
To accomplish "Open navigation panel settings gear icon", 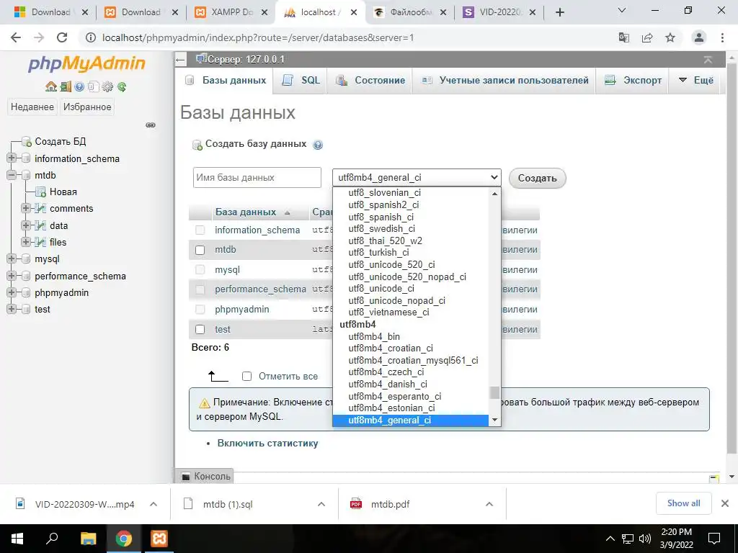I will click(x=108, y=86).
